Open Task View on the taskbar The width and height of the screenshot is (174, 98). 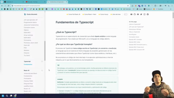(11, 96)
